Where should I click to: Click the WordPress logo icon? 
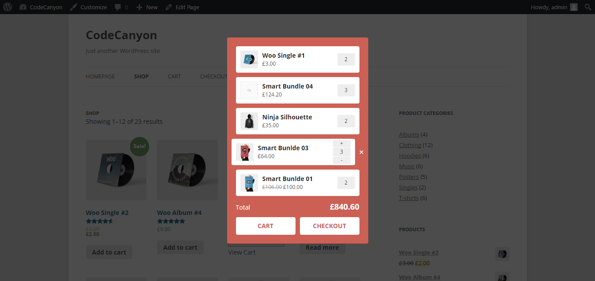click(9, 7)
